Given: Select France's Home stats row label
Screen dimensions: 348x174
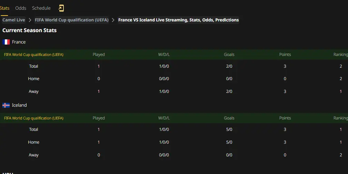Looking at the screenshot, I should coord(34,79).
